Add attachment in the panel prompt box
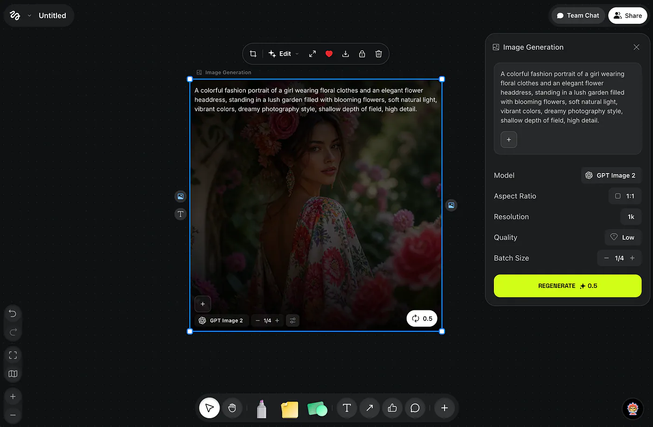Image resolution: width=653 pixels, height=427 pixels. tap(509, 140)
